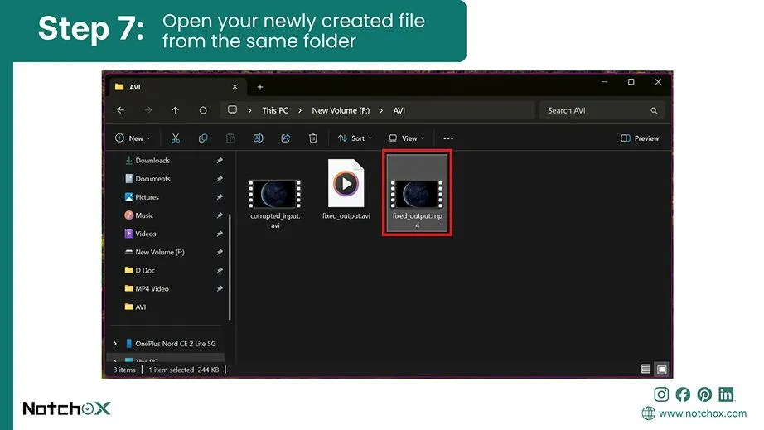Click the Cut scissors icon
Image resolution: width=764 pixels, height=430 pixels.
click(x=176, y=138)
